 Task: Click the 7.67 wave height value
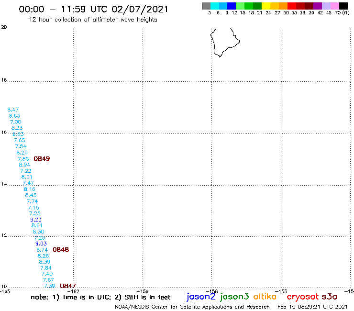[48, 280]
